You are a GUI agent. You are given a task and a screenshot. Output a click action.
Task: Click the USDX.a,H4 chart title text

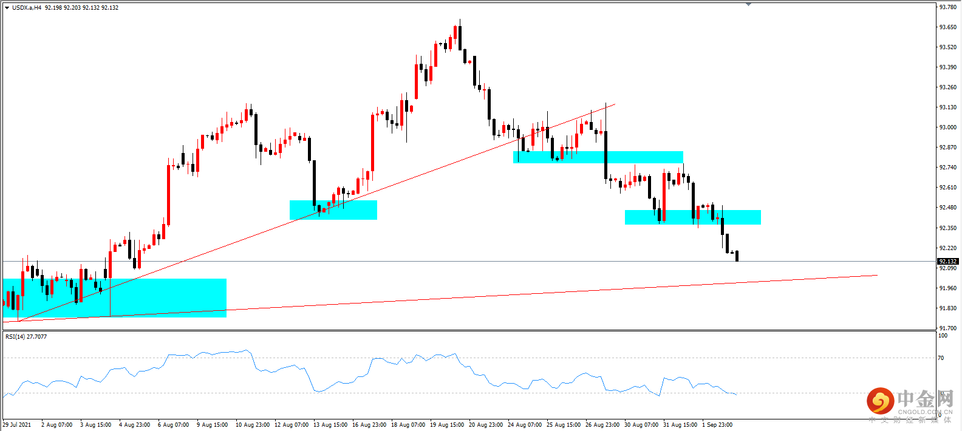click(x=27, y=8)
